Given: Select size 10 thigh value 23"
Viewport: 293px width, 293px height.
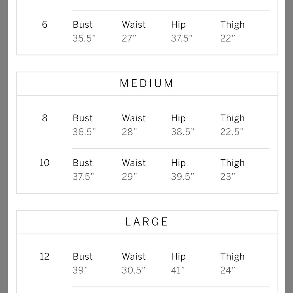Looking at the screenshot, I should click(x=228, y=177).
